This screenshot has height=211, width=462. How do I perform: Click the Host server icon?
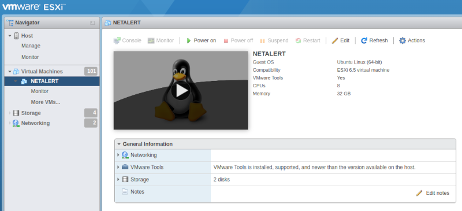pyautogui.click(x=16, y=36)
